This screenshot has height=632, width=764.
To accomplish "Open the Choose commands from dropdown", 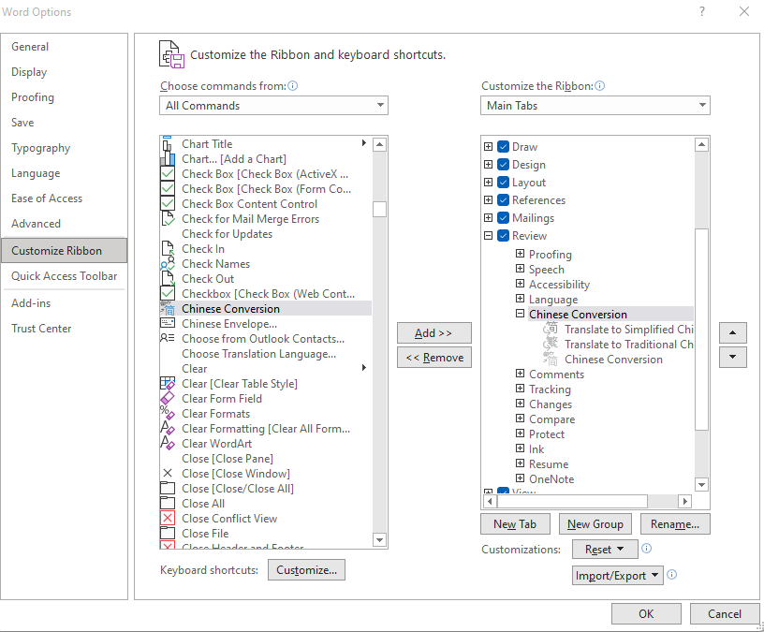I will click(x=273, y=105).
